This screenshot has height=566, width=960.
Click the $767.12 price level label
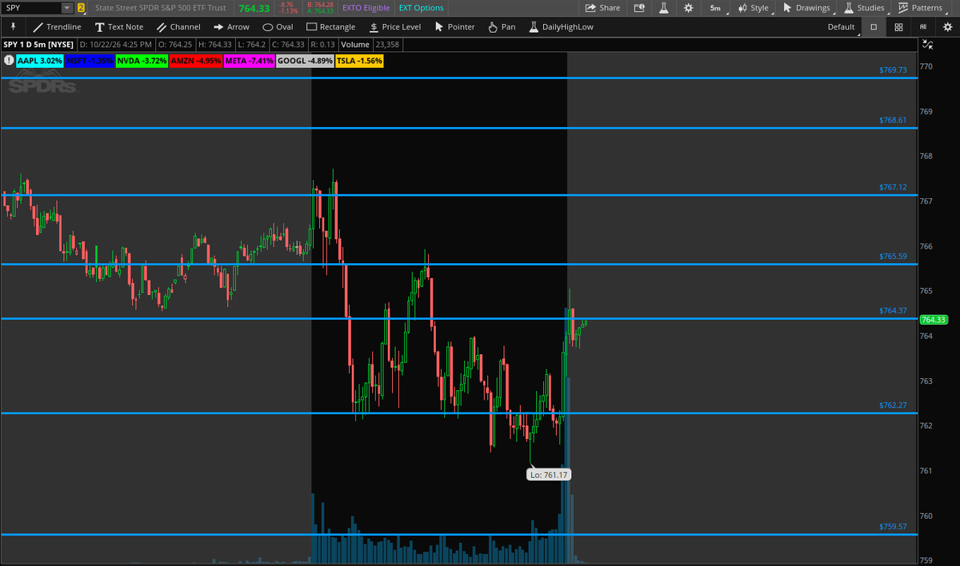892,187
